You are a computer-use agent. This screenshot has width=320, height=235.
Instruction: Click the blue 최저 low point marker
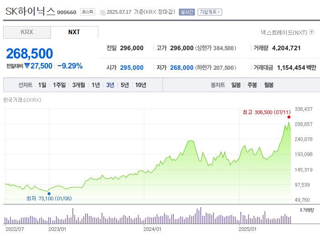click(49, 193)
